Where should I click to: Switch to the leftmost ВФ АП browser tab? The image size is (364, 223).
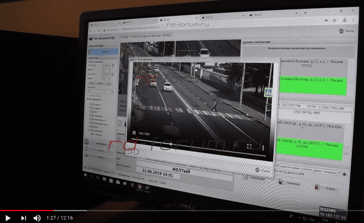coord(105,24)
